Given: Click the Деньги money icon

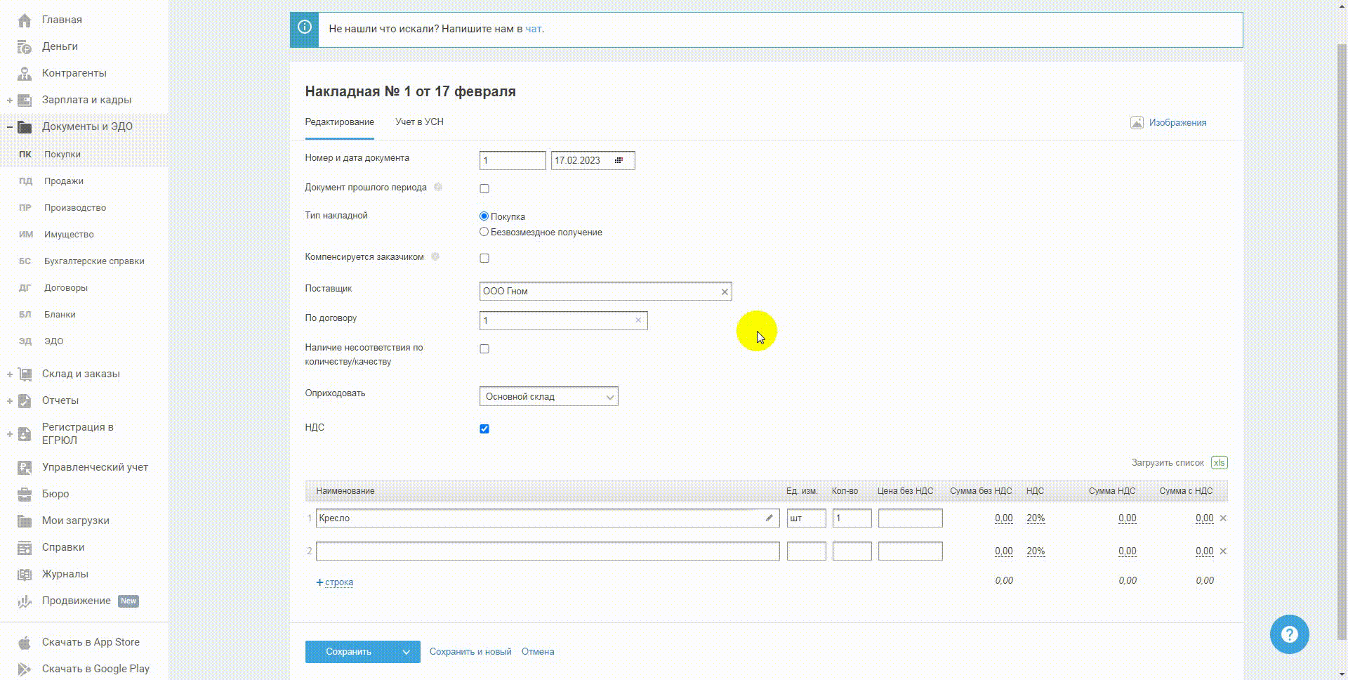Looking at the screenshot, I should click(25, 47).
